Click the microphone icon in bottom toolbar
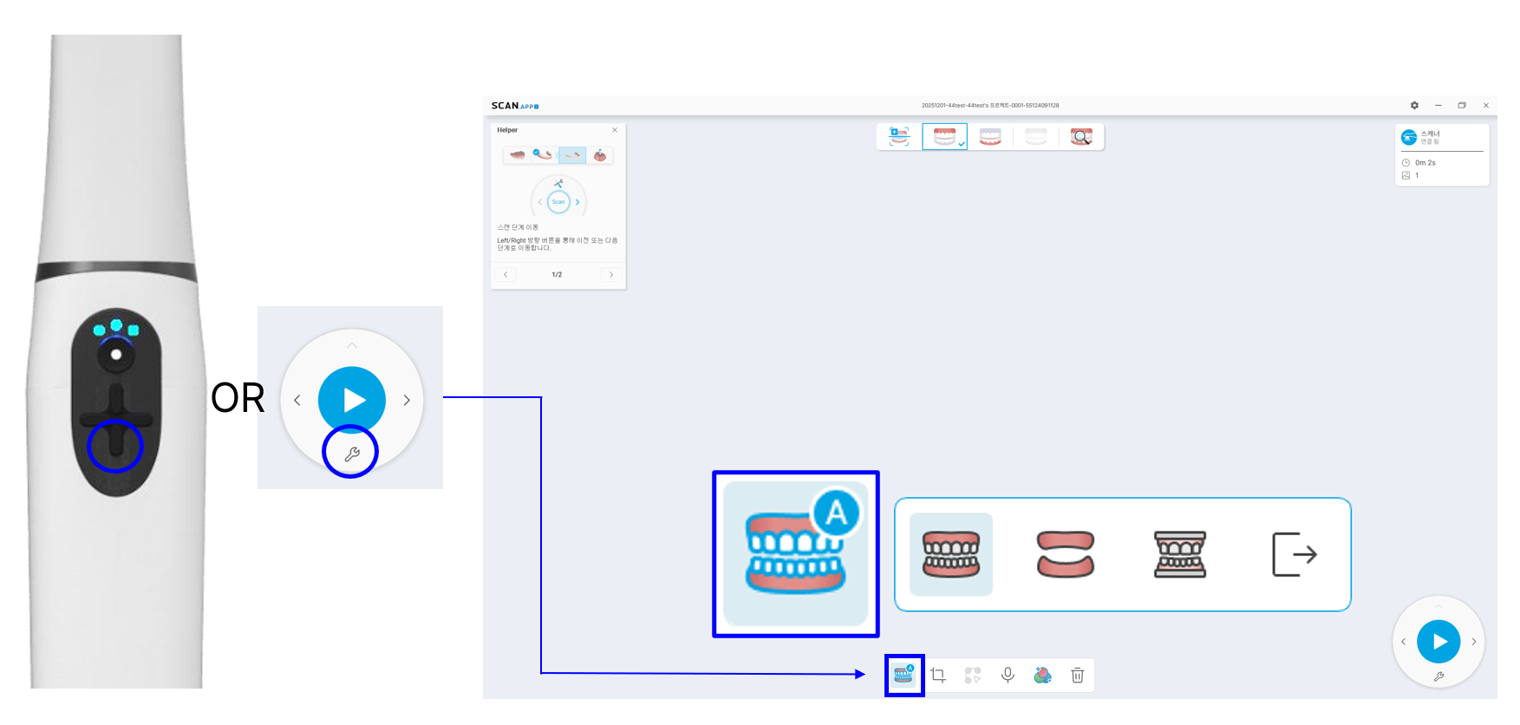This screenshot has height=725, width=1520. tap(1008, 675)
